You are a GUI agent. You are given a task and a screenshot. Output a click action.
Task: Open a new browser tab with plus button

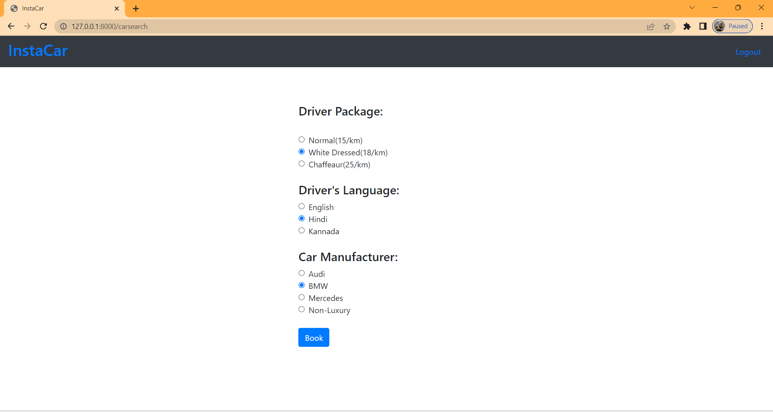(136, 8)
